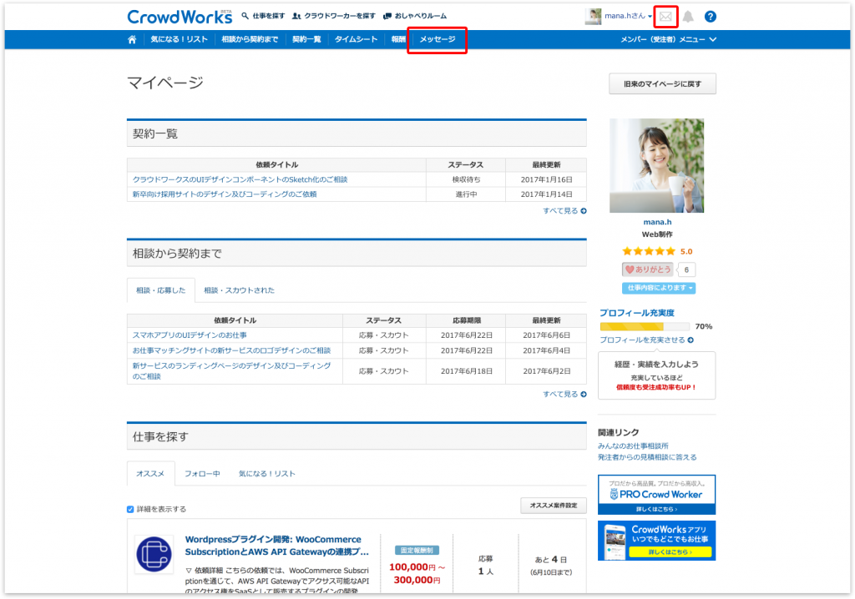Click the WooCommerce job client logo
The height and width of the screenshot is (599, 855).
(154, 554)
